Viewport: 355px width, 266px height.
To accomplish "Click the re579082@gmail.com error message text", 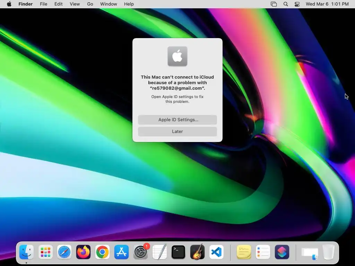I will (177, 82).
